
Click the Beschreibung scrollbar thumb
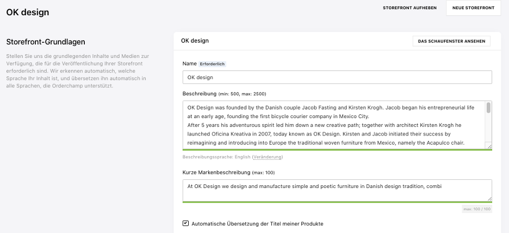pyautogui.click(x=488, y=108)
